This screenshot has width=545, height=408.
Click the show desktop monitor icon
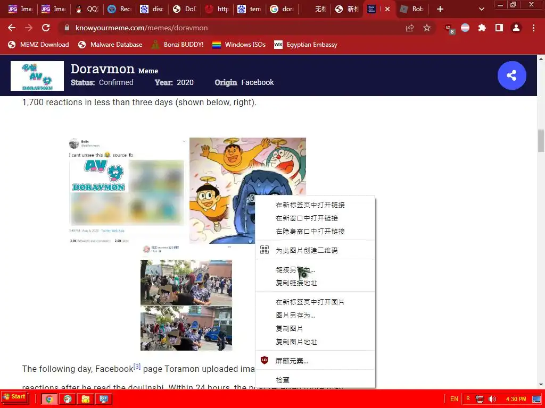(537, 399)
